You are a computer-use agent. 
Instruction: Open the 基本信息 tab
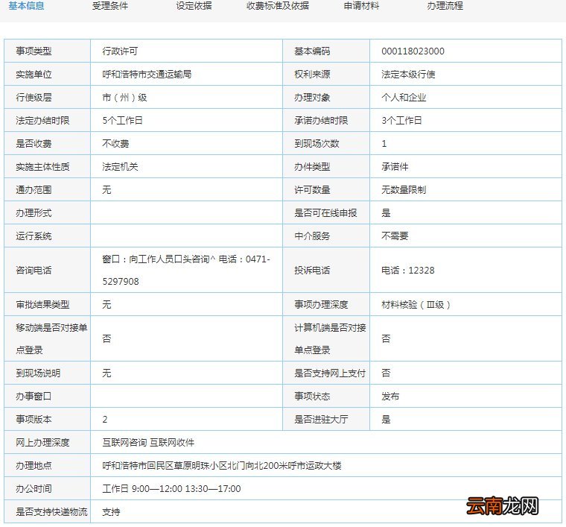pyautogui.click(x=26, y=6)
